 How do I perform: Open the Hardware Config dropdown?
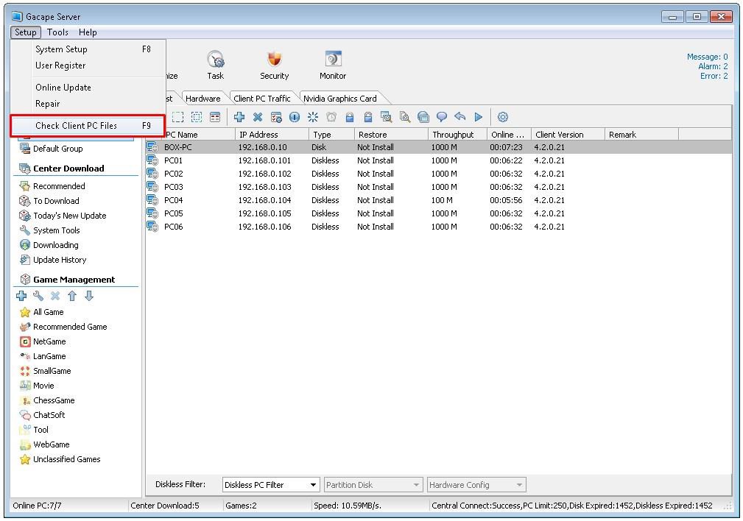point(476,484)
